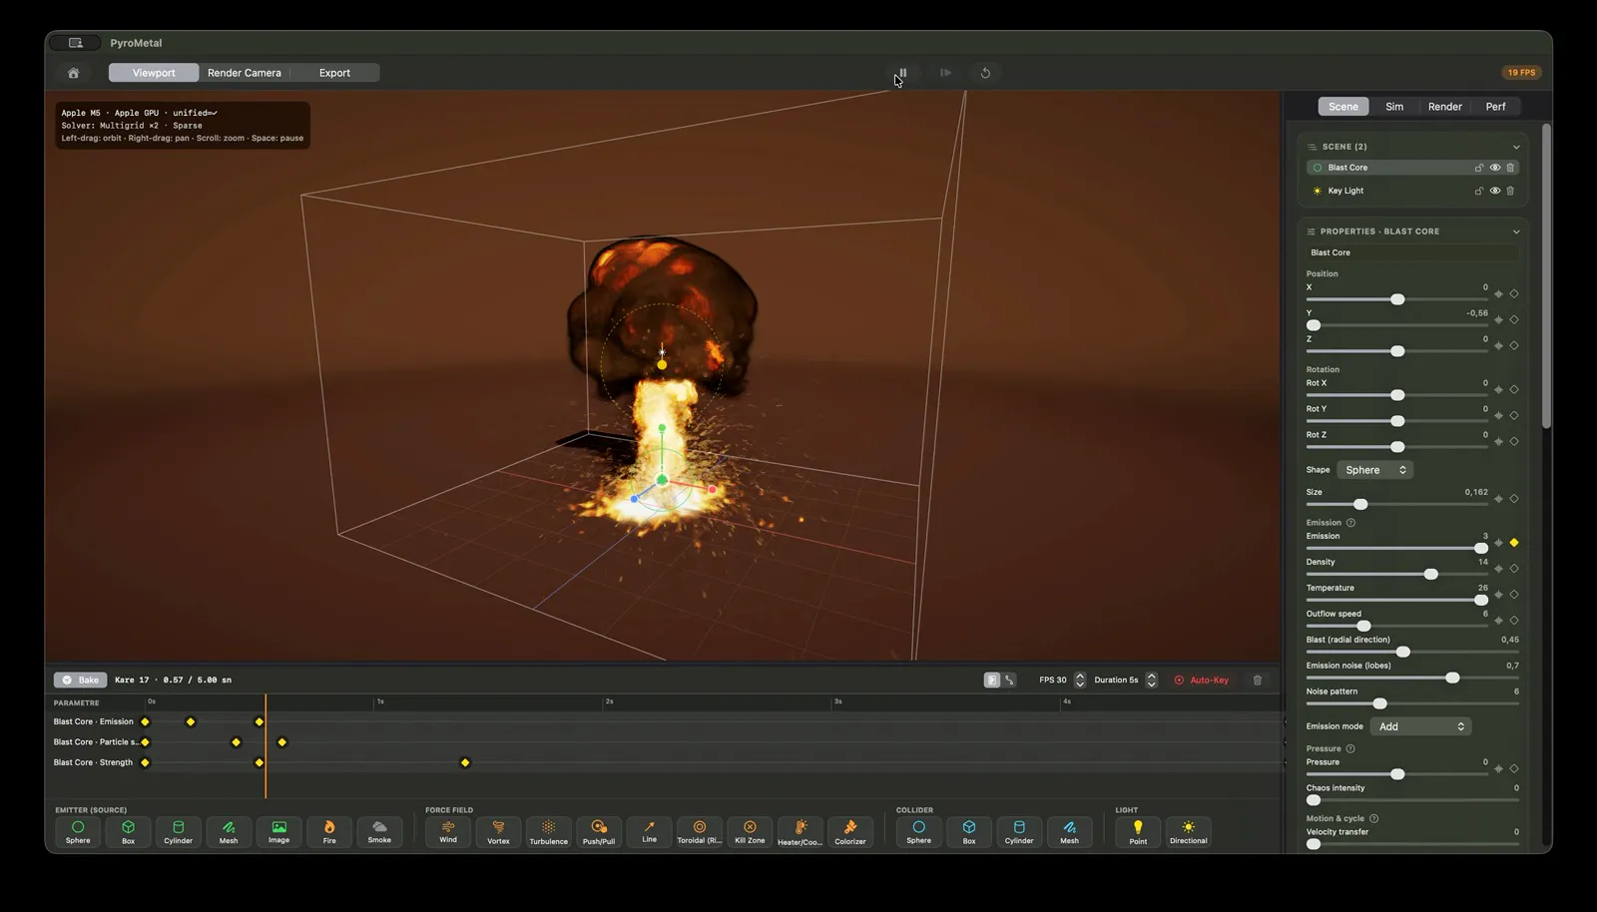Add a Vortex force field

pos(498,831)
